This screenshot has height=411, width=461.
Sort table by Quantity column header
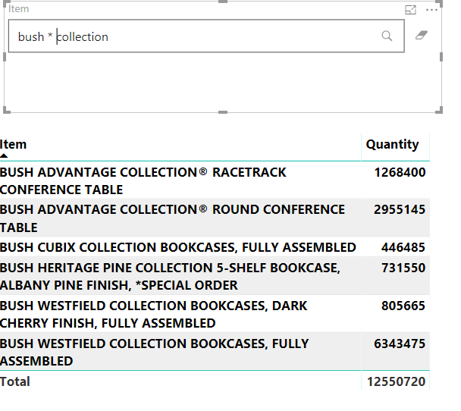(392, 144)
